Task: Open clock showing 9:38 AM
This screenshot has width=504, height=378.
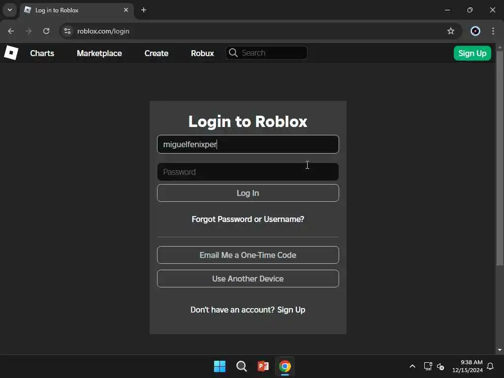Action: coord(468,366)
